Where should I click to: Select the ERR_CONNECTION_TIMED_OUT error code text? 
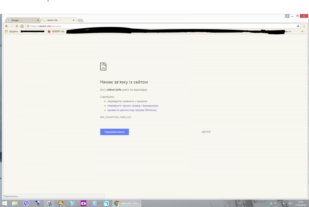point(116,117)
